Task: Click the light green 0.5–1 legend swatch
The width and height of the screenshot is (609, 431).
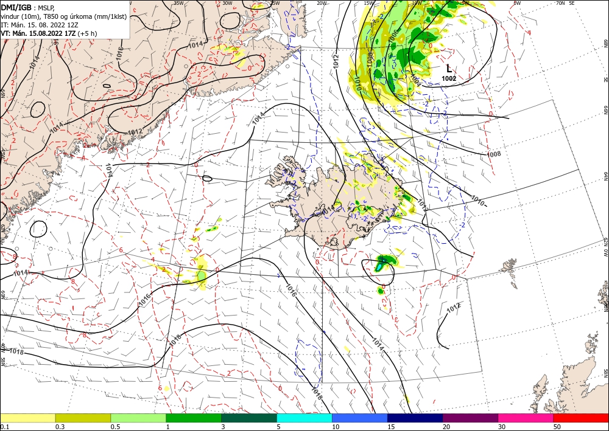Action: click(138, 418)
